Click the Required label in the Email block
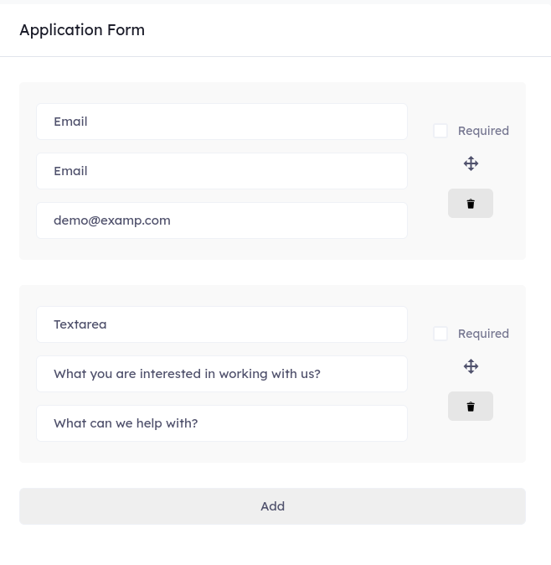 click(483, 131)
